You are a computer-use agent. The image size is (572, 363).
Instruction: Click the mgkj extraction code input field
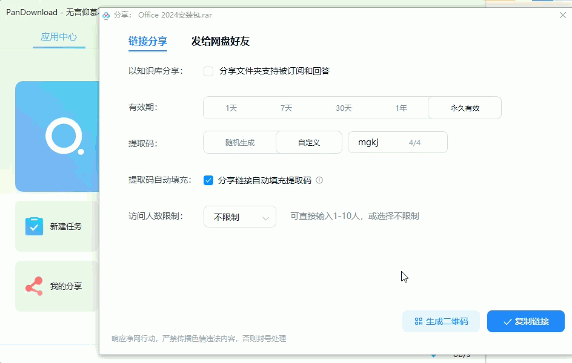tap(388, 142)
